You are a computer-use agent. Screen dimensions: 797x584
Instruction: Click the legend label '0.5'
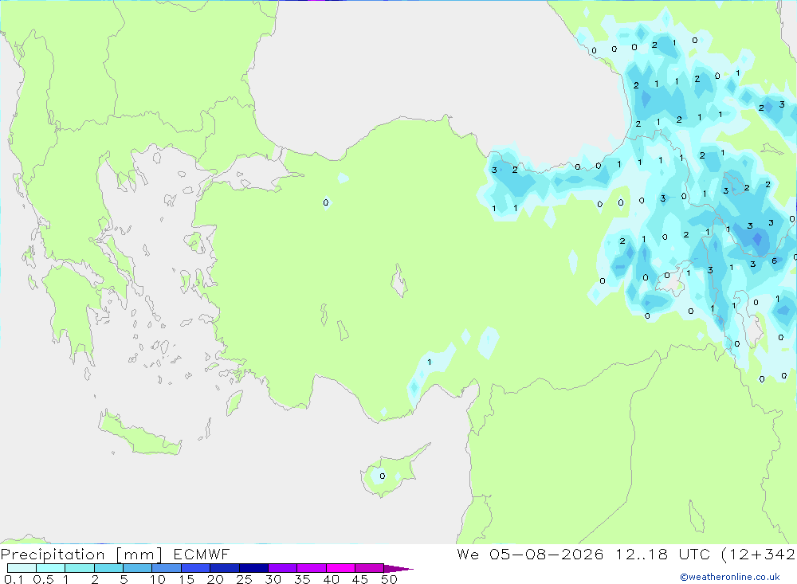tap(43, 579)
